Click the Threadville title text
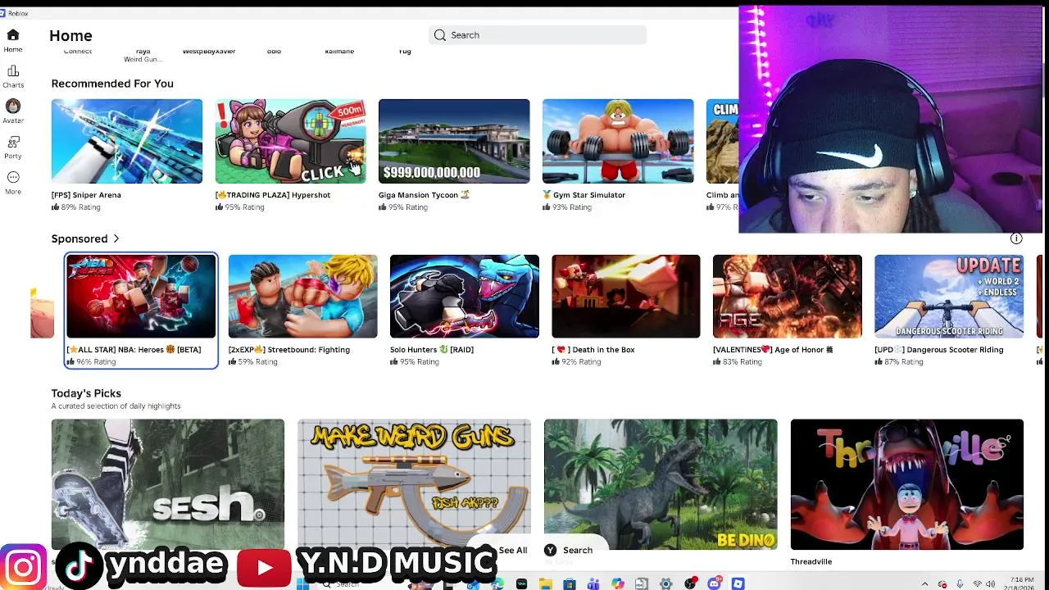 (811, 561)
